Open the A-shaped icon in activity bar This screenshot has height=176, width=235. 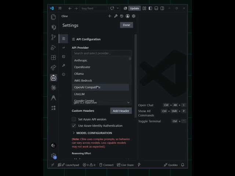(53, 98)
